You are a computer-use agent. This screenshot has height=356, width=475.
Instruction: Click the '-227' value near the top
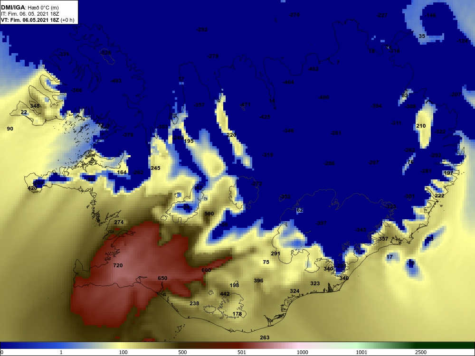382,16
